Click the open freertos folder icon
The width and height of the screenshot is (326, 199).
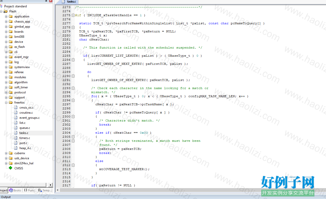(x=11, y=103)
